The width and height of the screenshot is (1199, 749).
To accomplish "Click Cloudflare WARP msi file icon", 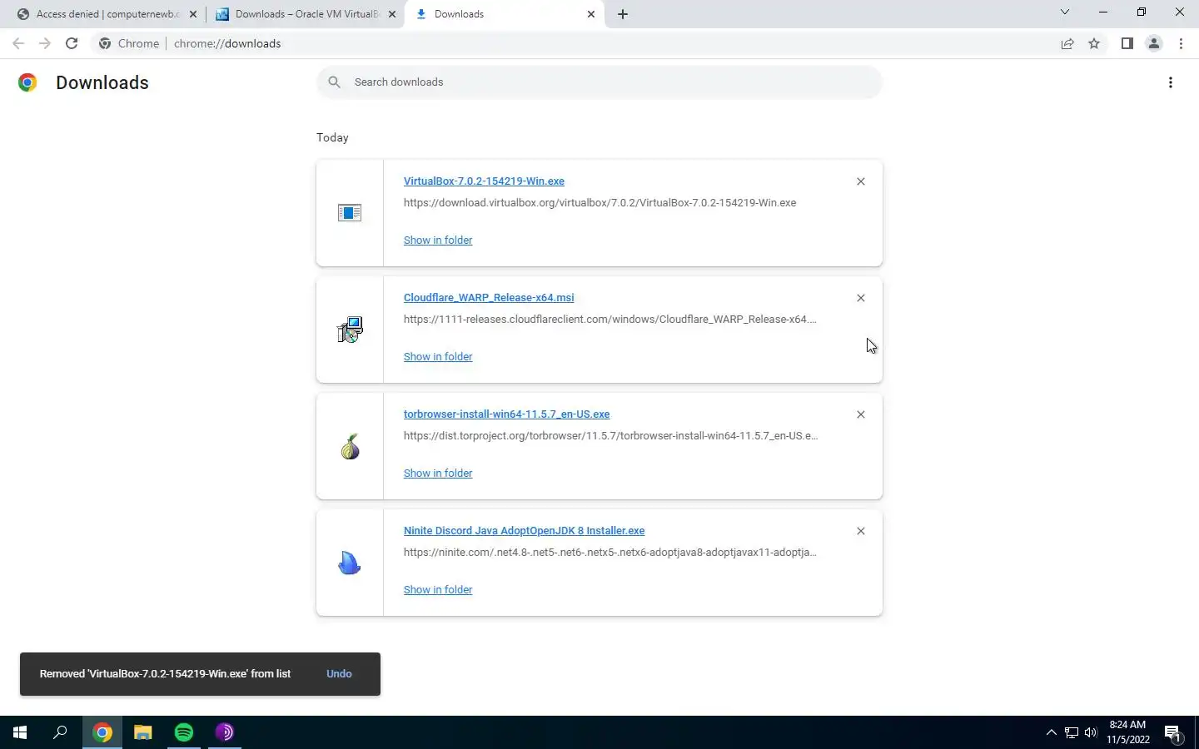I will click(x=350, y=330).
